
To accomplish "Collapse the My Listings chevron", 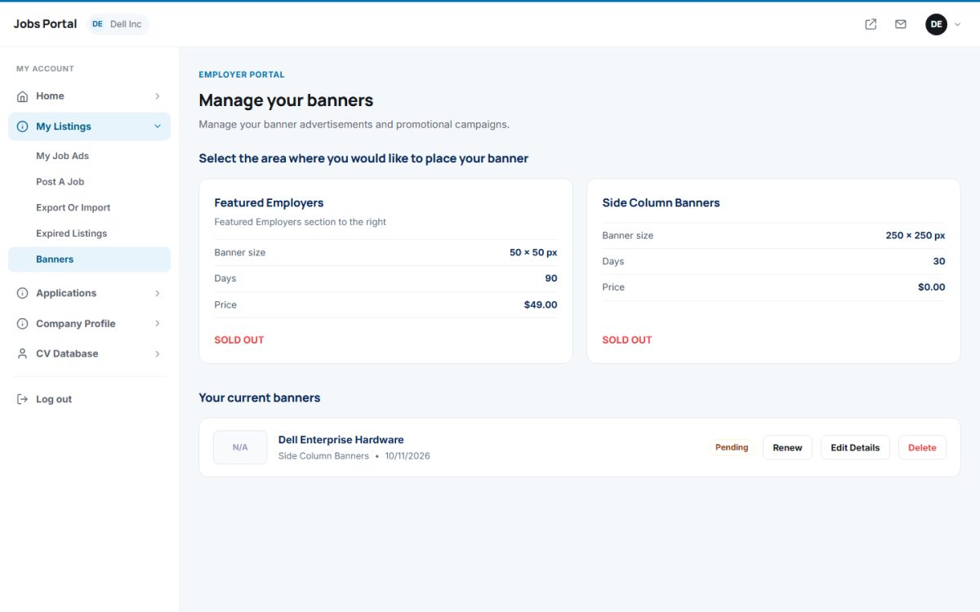I will pyautogui.click(x=158, y=126).
